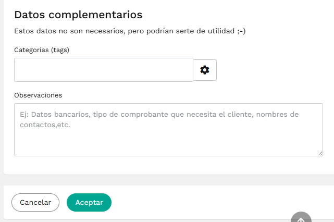Click the word "contactos,etc." in the placeholder
This screenshot has width=334, height=222.
(x=45, y=125)
